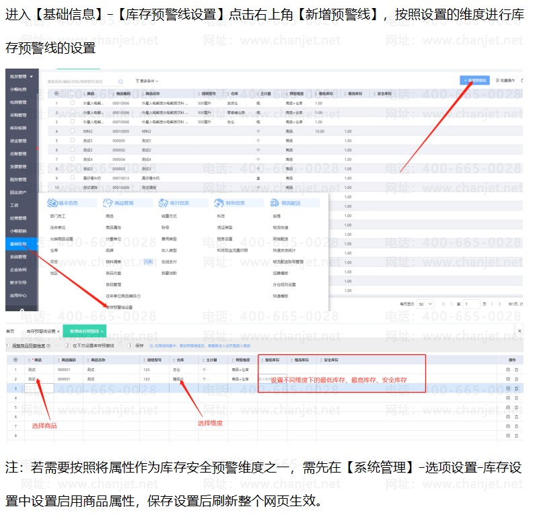Click copy icon in lower table row 2
This screenshot has height=523, width=535.
(508, 379)
